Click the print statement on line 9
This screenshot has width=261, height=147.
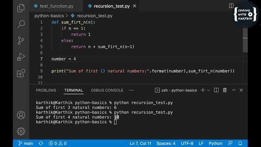click(x=143, y=71)
